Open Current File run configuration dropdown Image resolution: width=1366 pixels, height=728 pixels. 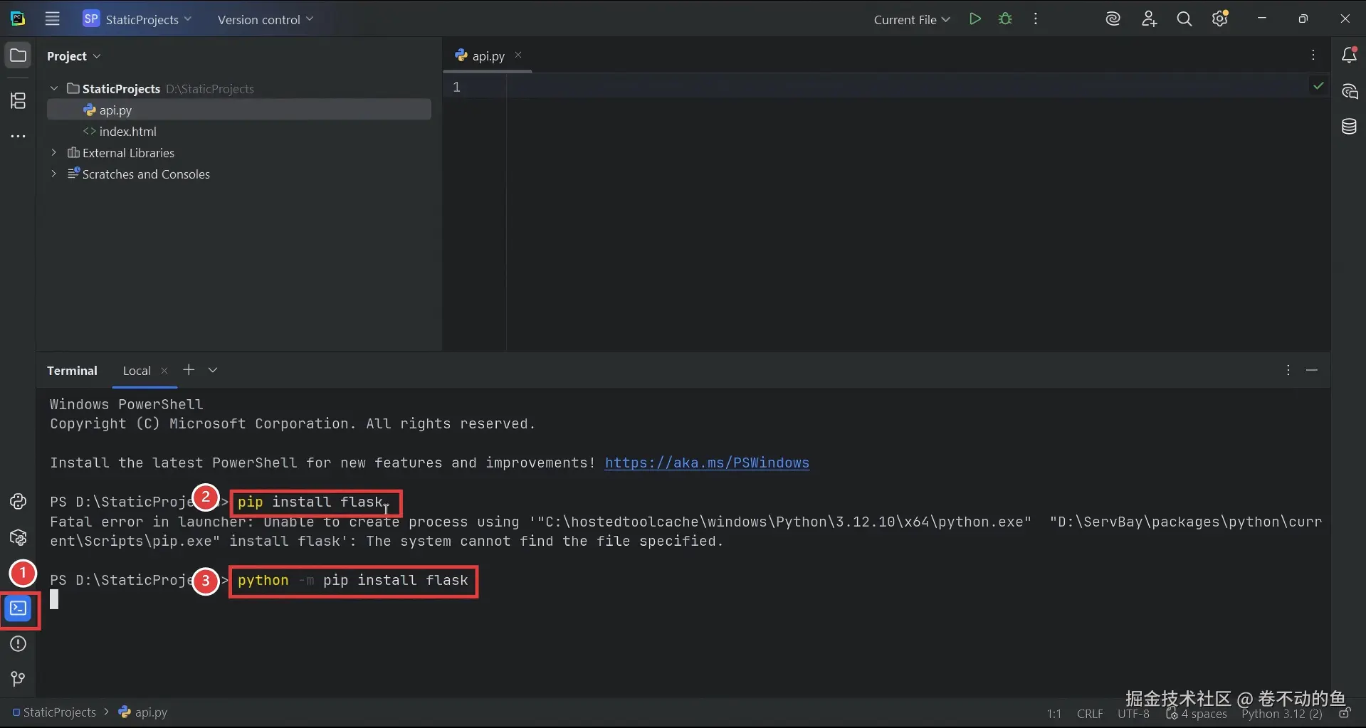point(912,19)
